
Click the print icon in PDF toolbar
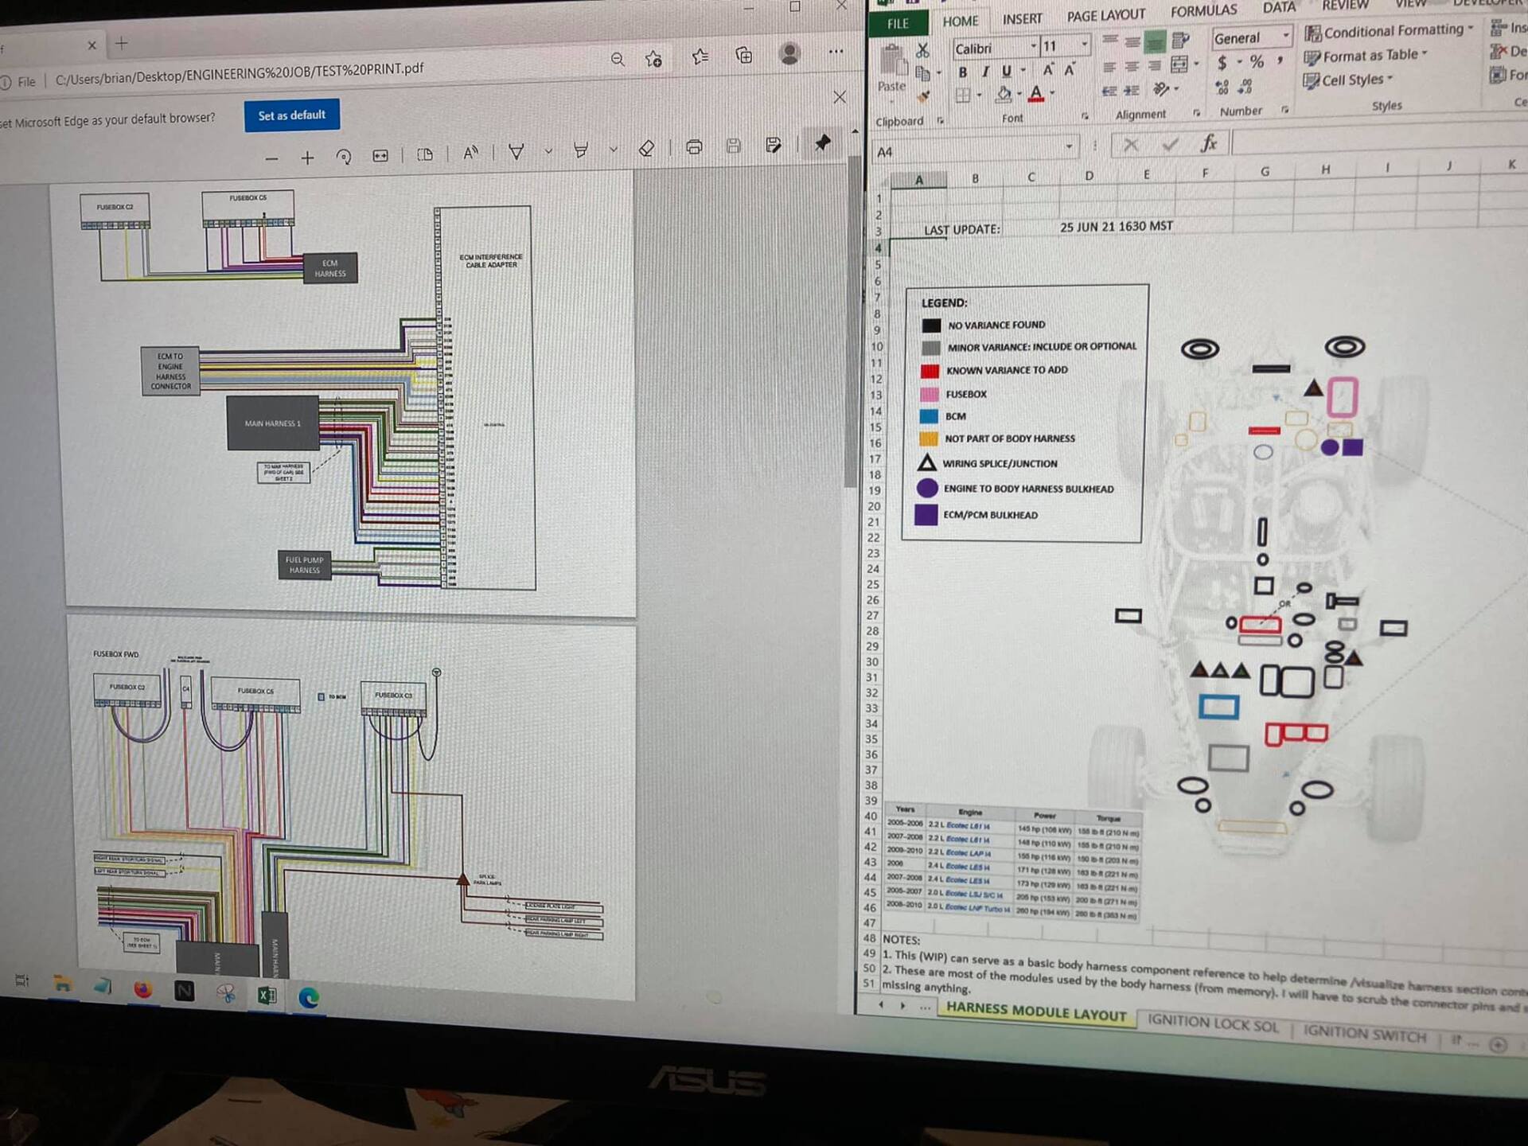(694, 146)
